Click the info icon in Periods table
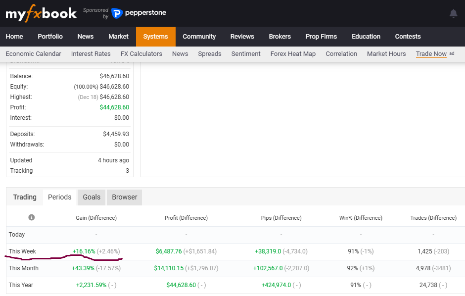This screenshot has width=465, height=296. (x=32, y=217)
